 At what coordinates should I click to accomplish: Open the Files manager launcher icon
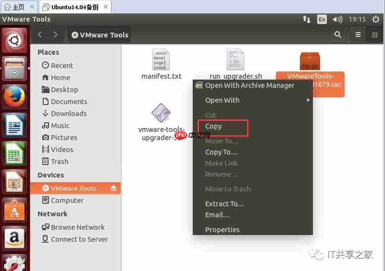(x=14, y=68)
